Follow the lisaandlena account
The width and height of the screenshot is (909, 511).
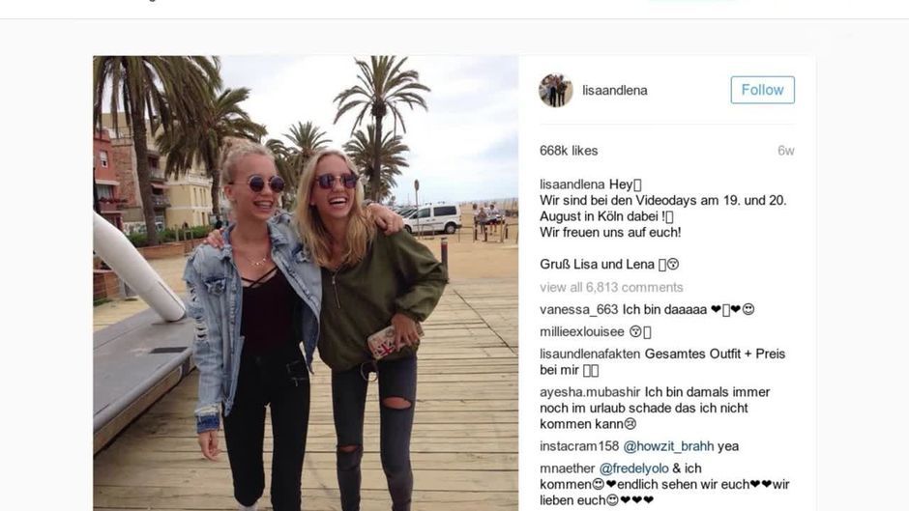(762, 90)
